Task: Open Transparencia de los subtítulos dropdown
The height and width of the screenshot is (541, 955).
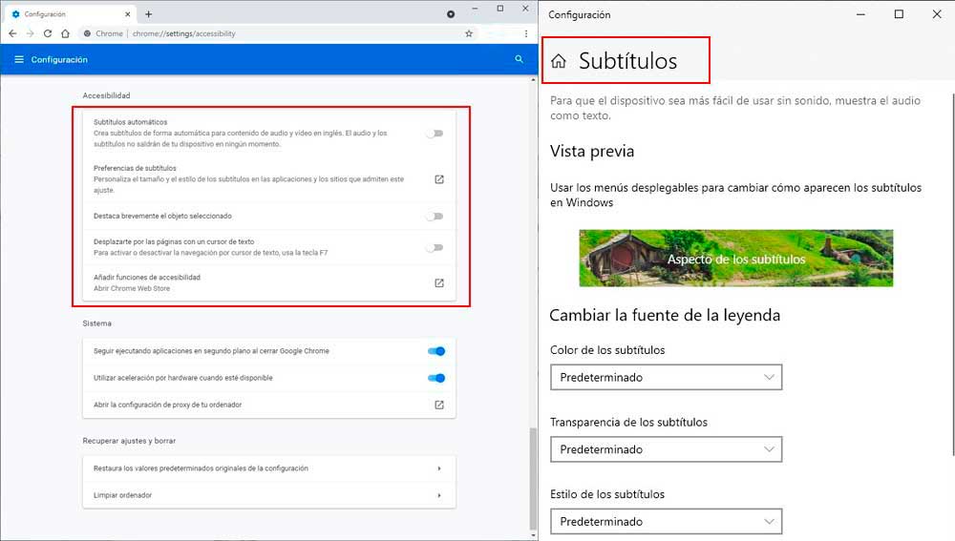Action: click(x=667, y=449)
